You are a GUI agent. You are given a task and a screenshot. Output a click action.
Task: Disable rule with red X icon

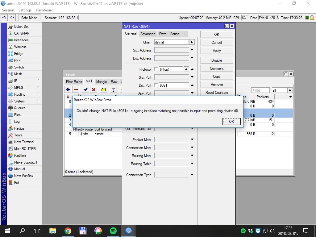[x=94, y=89]
